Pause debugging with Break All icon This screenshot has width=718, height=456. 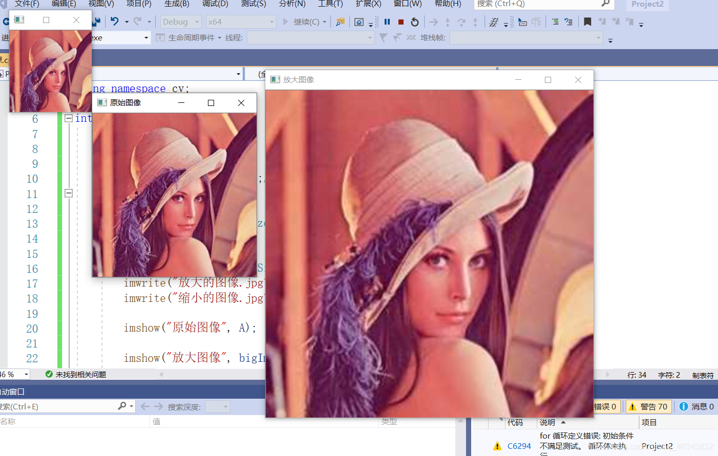387,22
